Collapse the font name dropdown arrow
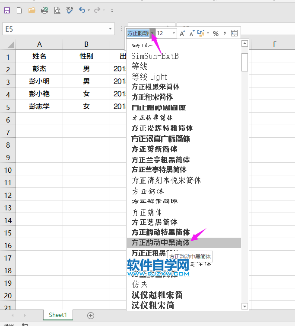The width and height of the screenshot is (295, 326). tap(152, 33)
